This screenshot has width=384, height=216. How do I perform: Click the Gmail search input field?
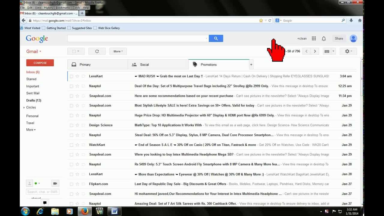pos(136,38)
